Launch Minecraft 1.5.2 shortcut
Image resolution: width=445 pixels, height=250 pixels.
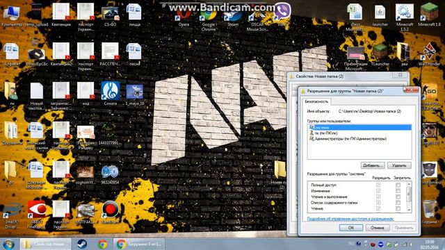click(405, 17)
